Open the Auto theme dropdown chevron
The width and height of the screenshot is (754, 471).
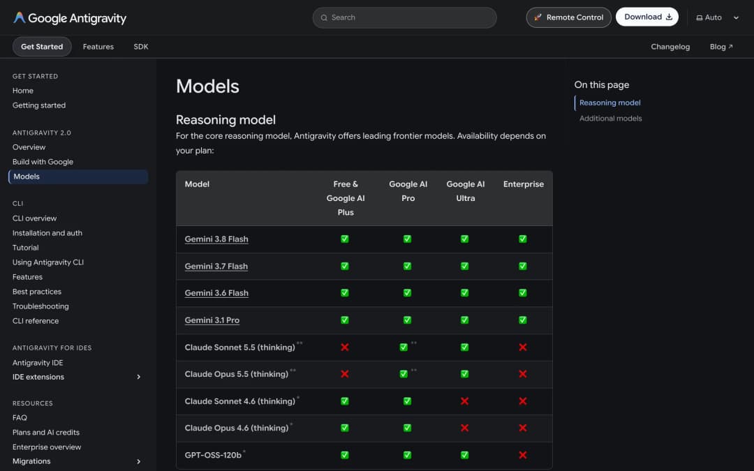[x=736, y=17]
